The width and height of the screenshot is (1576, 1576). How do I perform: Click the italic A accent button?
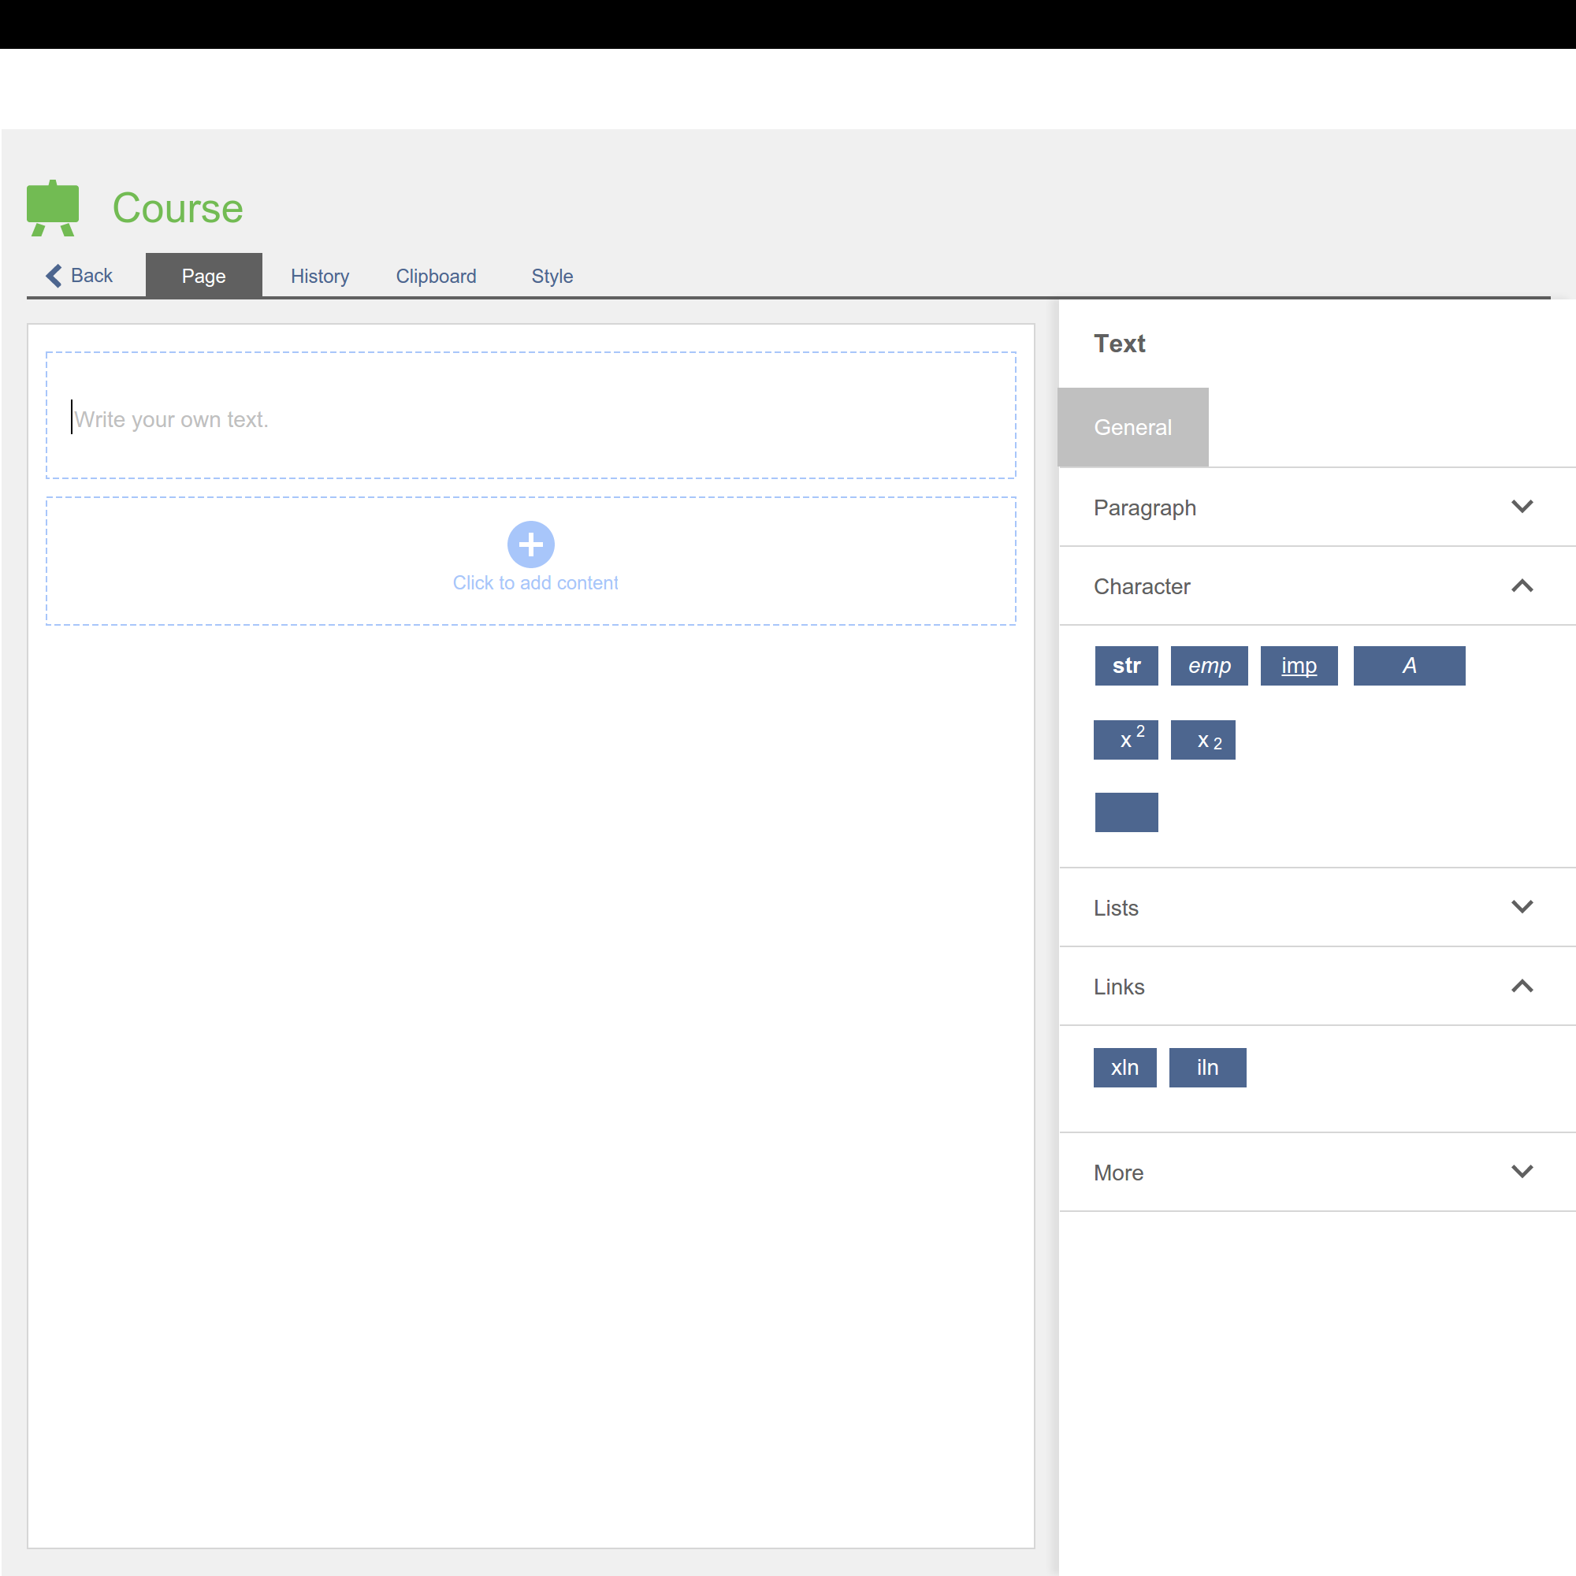(1409, 666)
